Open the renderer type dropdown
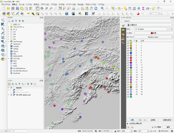 (150, 25)
